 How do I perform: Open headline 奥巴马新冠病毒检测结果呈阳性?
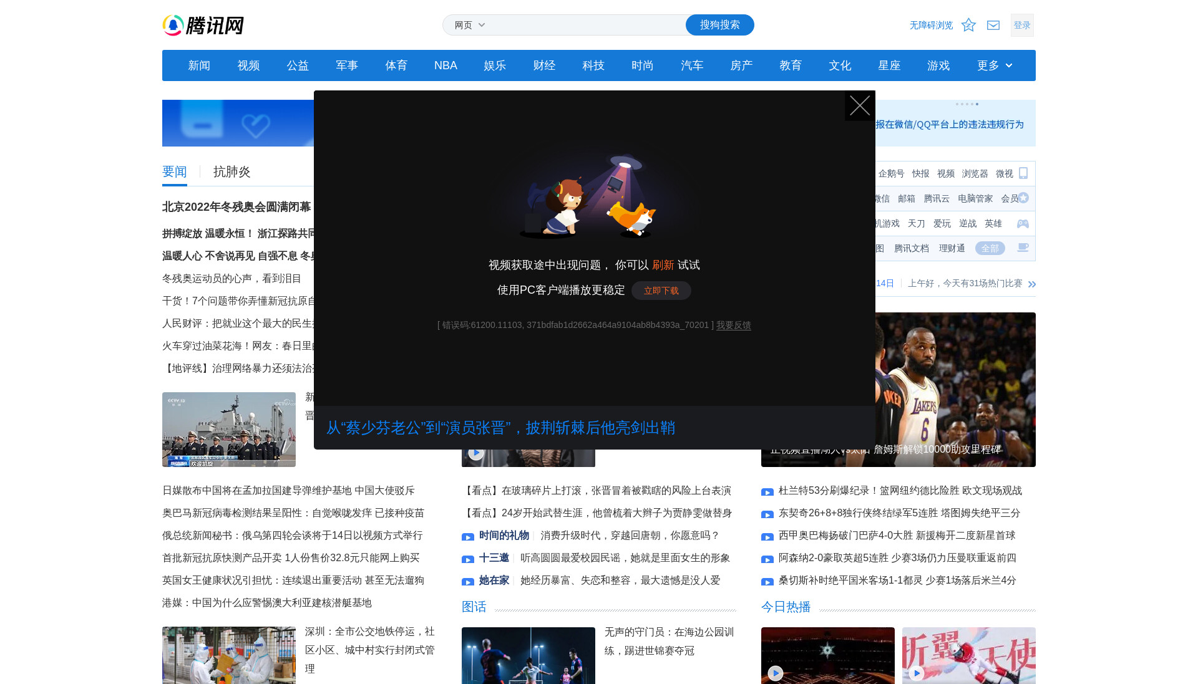[x=293, y=513]
